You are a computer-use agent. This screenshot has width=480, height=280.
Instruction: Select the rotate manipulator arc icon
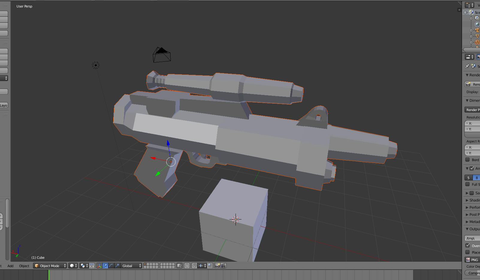point(111,266)
